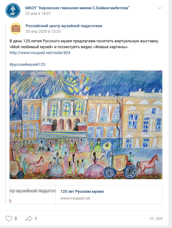This screenshot has width=172, height=228.
Task: Click the museum pedagogy center avatar
Action: click(16, 28)
